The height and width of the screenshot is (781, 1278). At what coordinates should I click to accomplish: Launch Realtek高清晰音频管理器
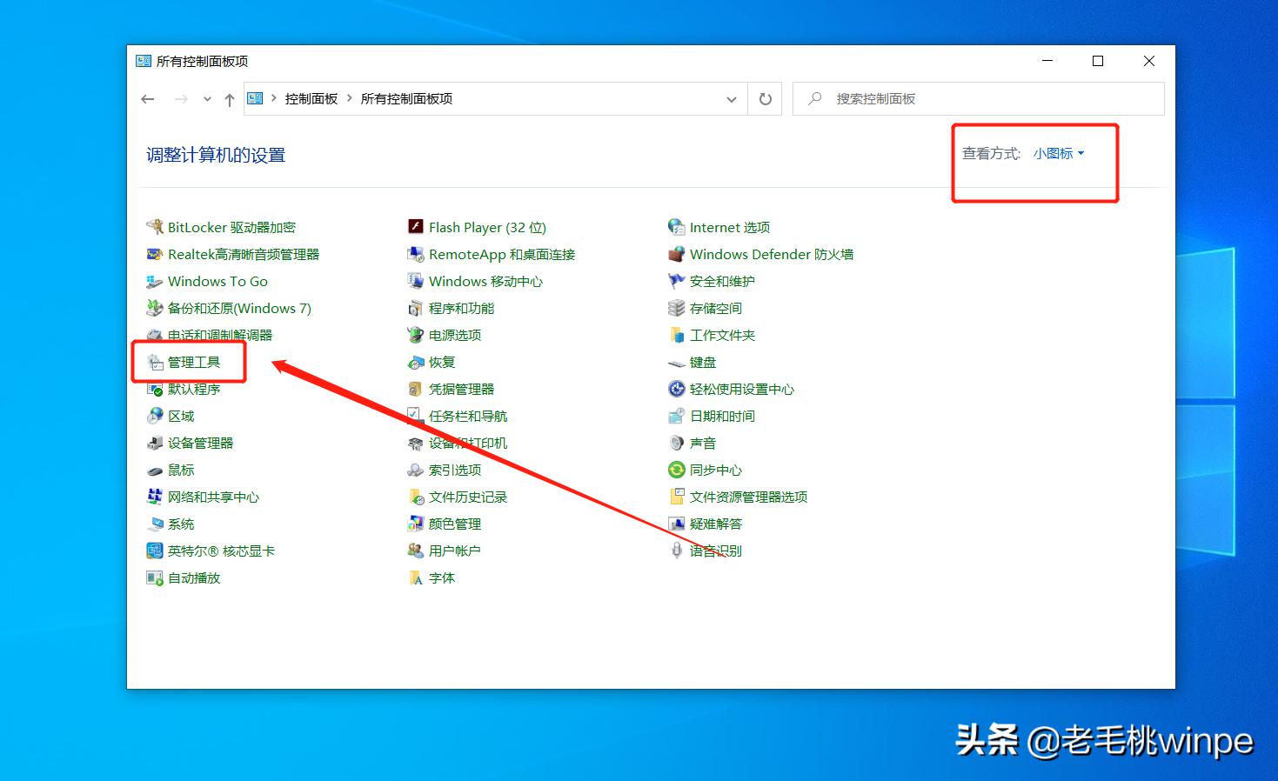coord(243,254)
